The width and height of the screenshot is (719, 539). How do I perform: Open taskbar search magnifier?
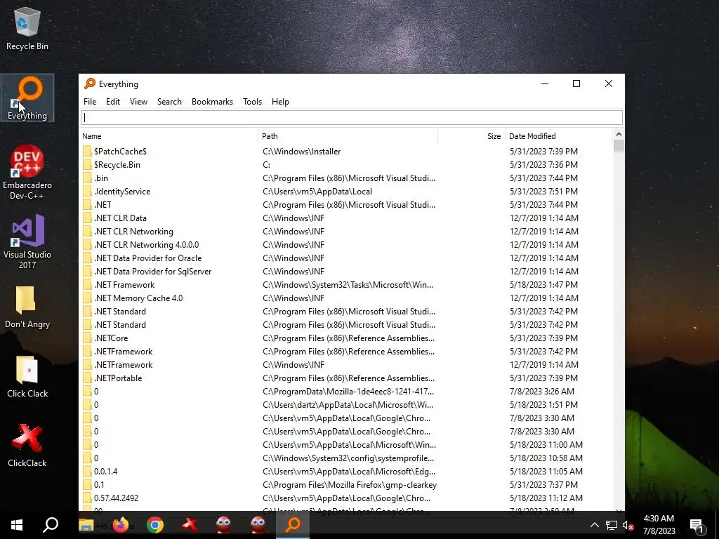51,525
